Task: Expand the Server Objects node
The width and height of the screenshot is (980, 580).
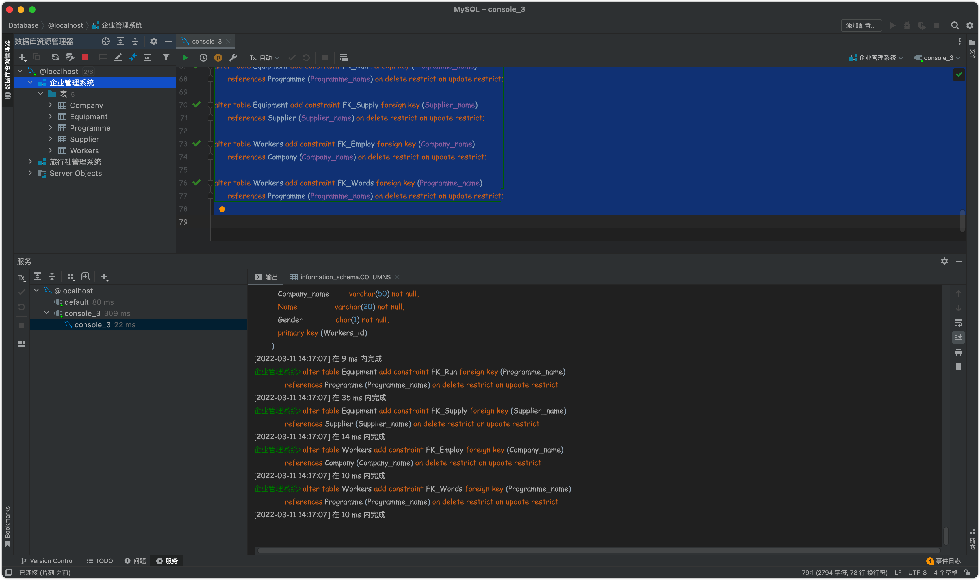Action: 30,173
